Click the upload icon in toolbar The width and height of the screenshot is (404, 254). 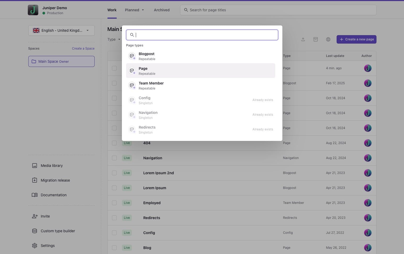click(x=303, y=39)
